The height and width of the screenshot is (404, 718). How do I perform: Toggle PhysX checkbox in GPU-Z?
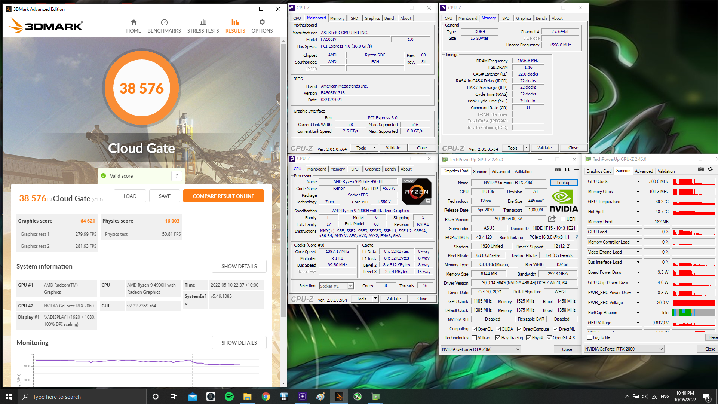pyautogui.click(x=528, y=338)
